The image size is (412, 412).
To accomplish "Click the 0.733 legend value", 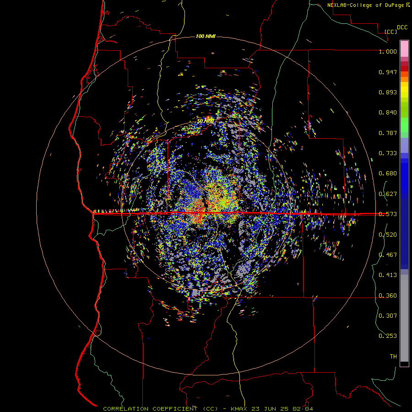I will pos(388,153).
